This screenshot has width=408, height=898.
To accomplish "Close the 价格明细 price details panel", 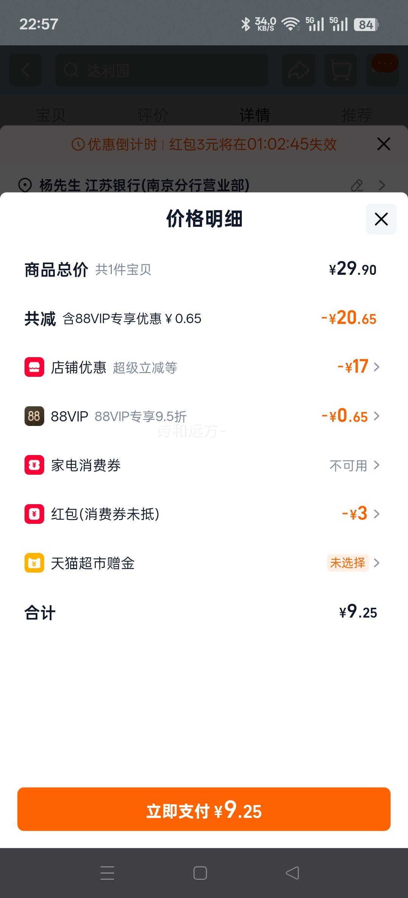I will coord(381,219).
